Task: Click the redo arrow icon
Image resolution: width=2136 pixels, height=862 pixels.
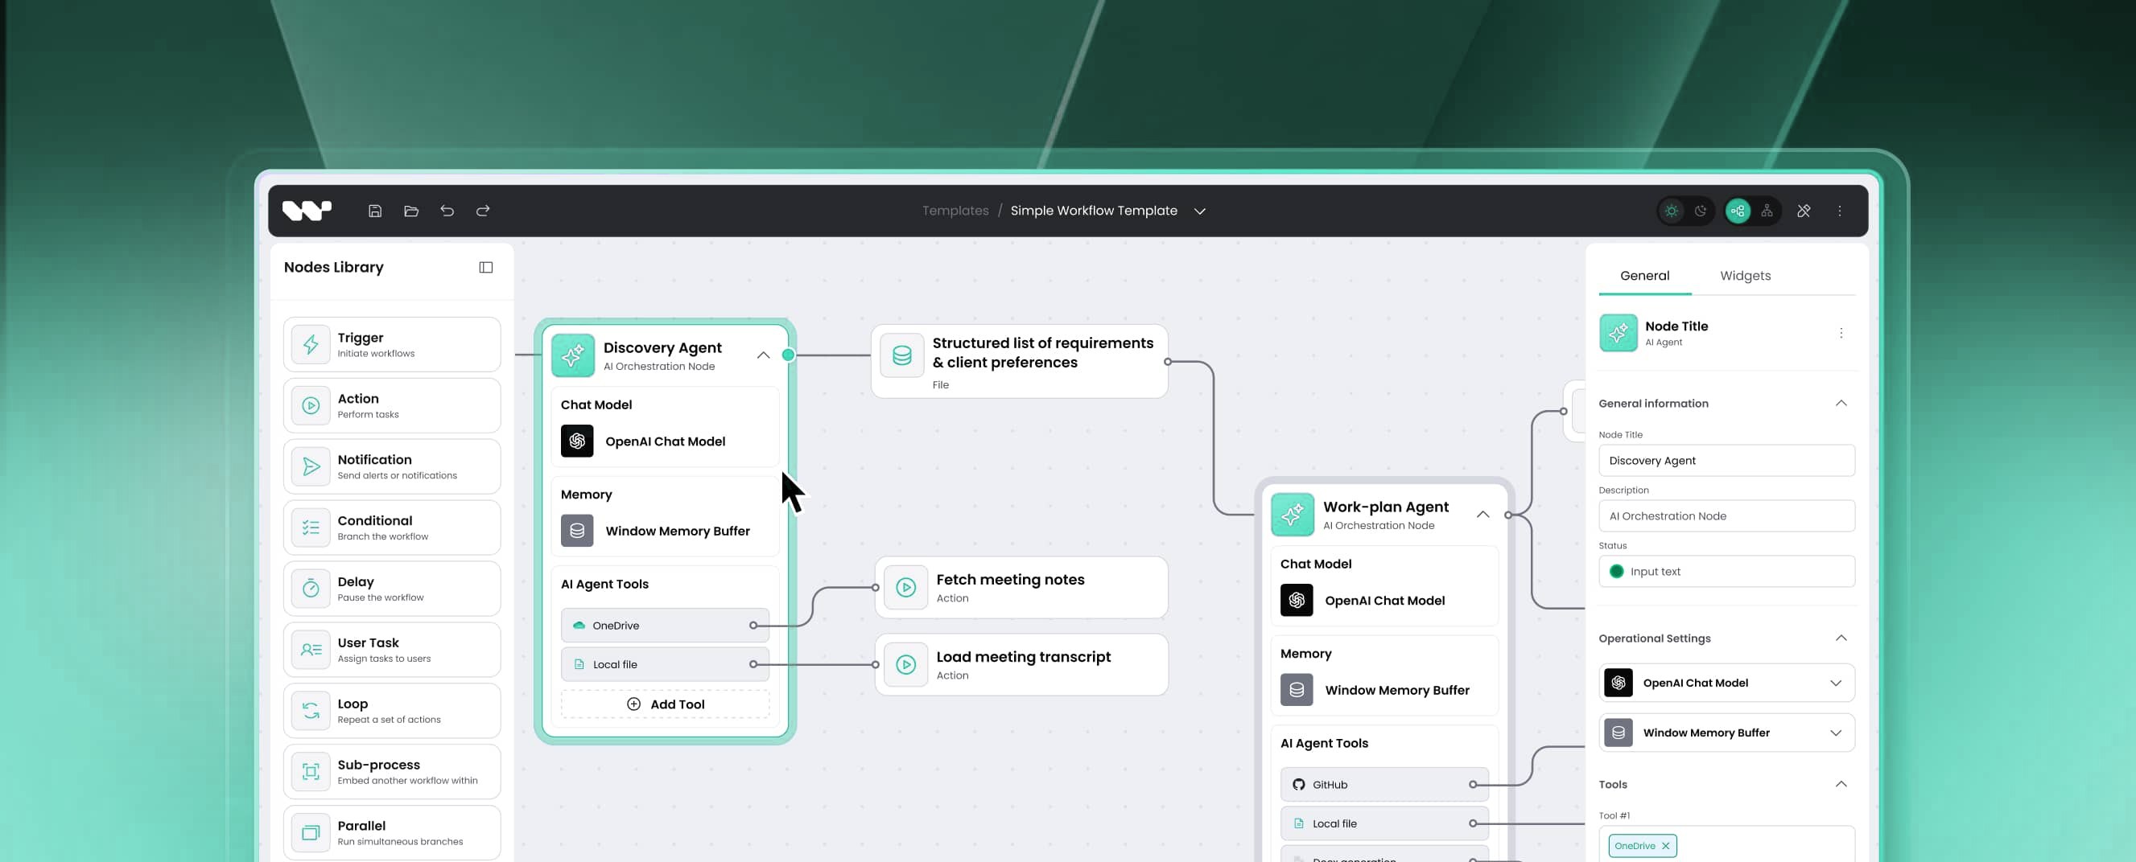Action: pos(483,211)
